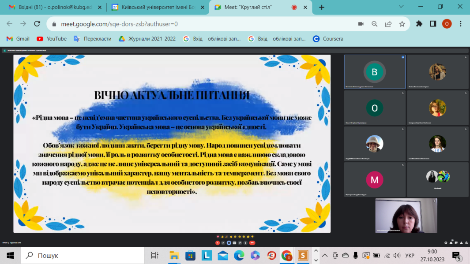
Task: Click the self-view video thumbnail
Action: point(406,216)
